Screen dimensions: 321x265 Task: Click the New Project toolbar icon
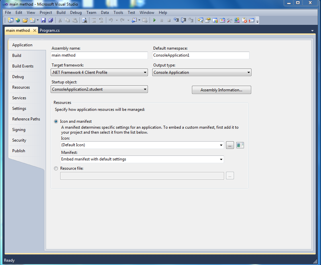(x=11, y=20)
